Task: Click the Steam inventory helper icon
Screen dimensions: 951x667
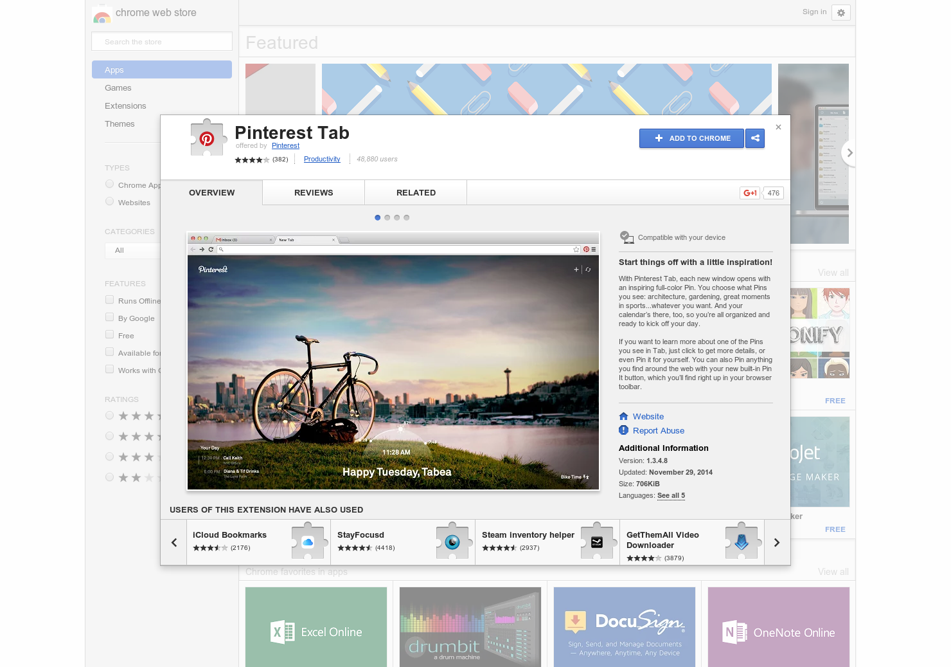Action: (x=598, y=542)
